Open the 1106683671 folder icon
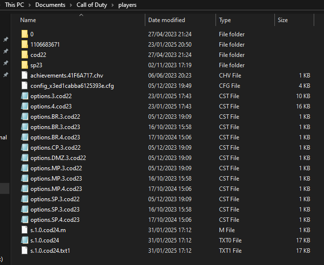The image size is (324, 265). pos(25,44)
